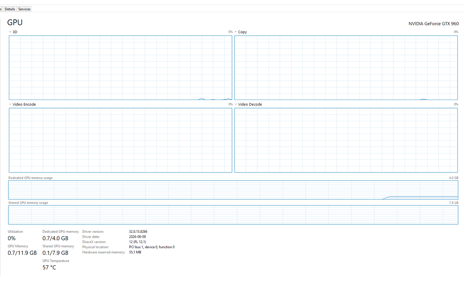Select the 0.7/4.0 GB dedicated memory value
The height and width of the screenshot is (286, 464).
pyautogui.click(x=55, y=238)
